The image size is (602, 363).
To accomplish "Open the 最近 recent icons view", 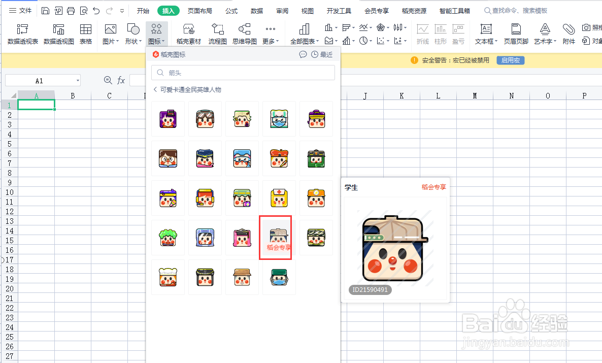I will [x=325, y=54].
